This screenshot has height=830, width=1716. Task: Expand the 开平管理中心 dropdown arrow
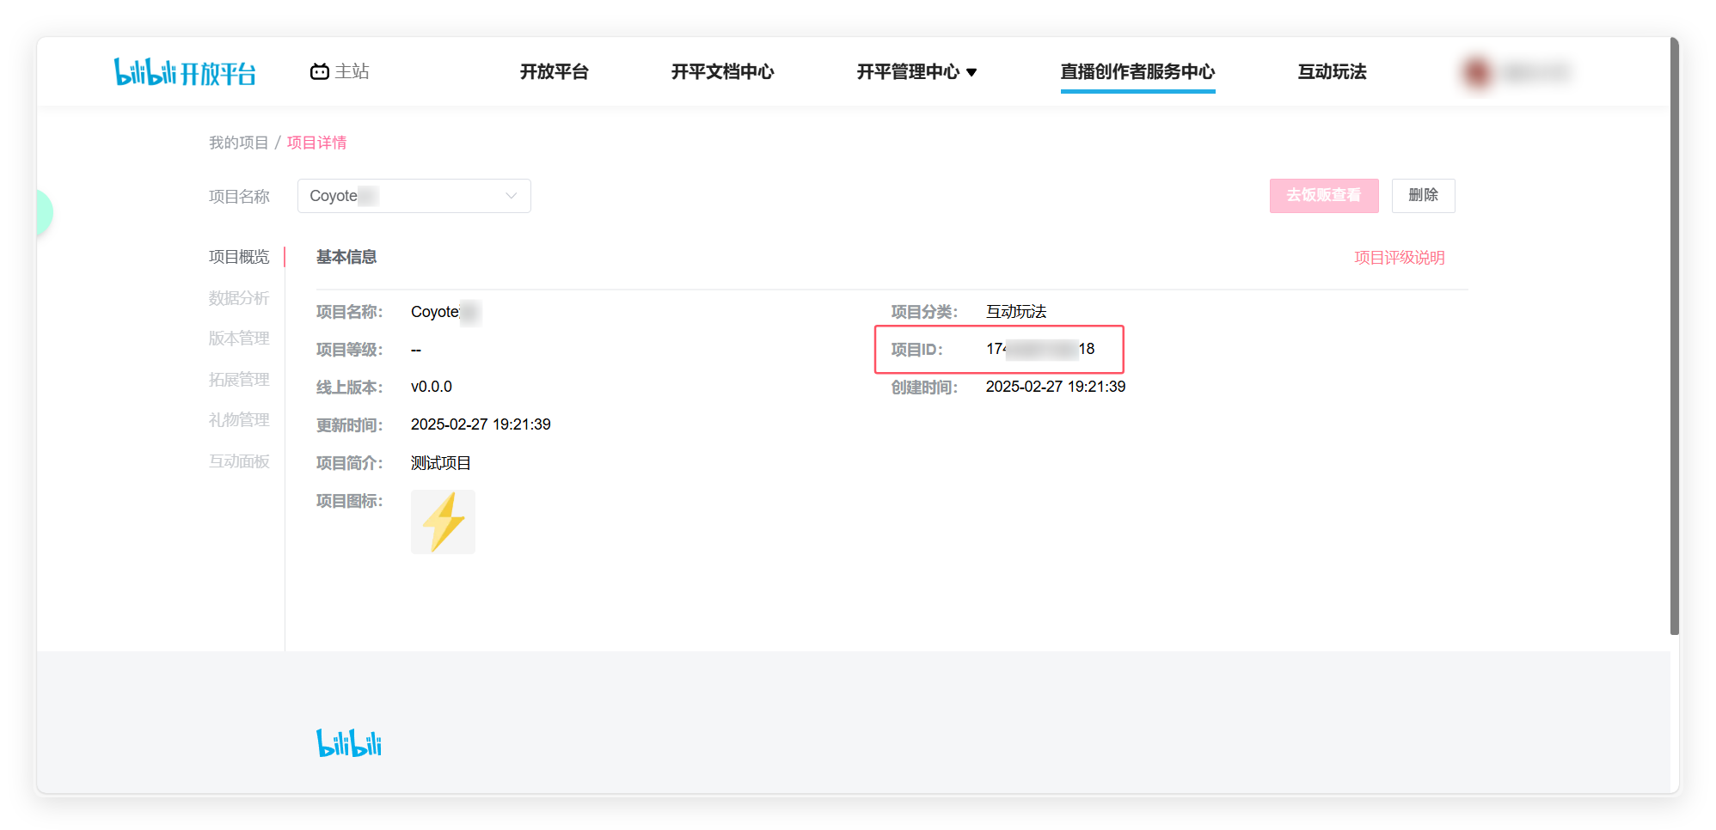click(x=971, y=72)
